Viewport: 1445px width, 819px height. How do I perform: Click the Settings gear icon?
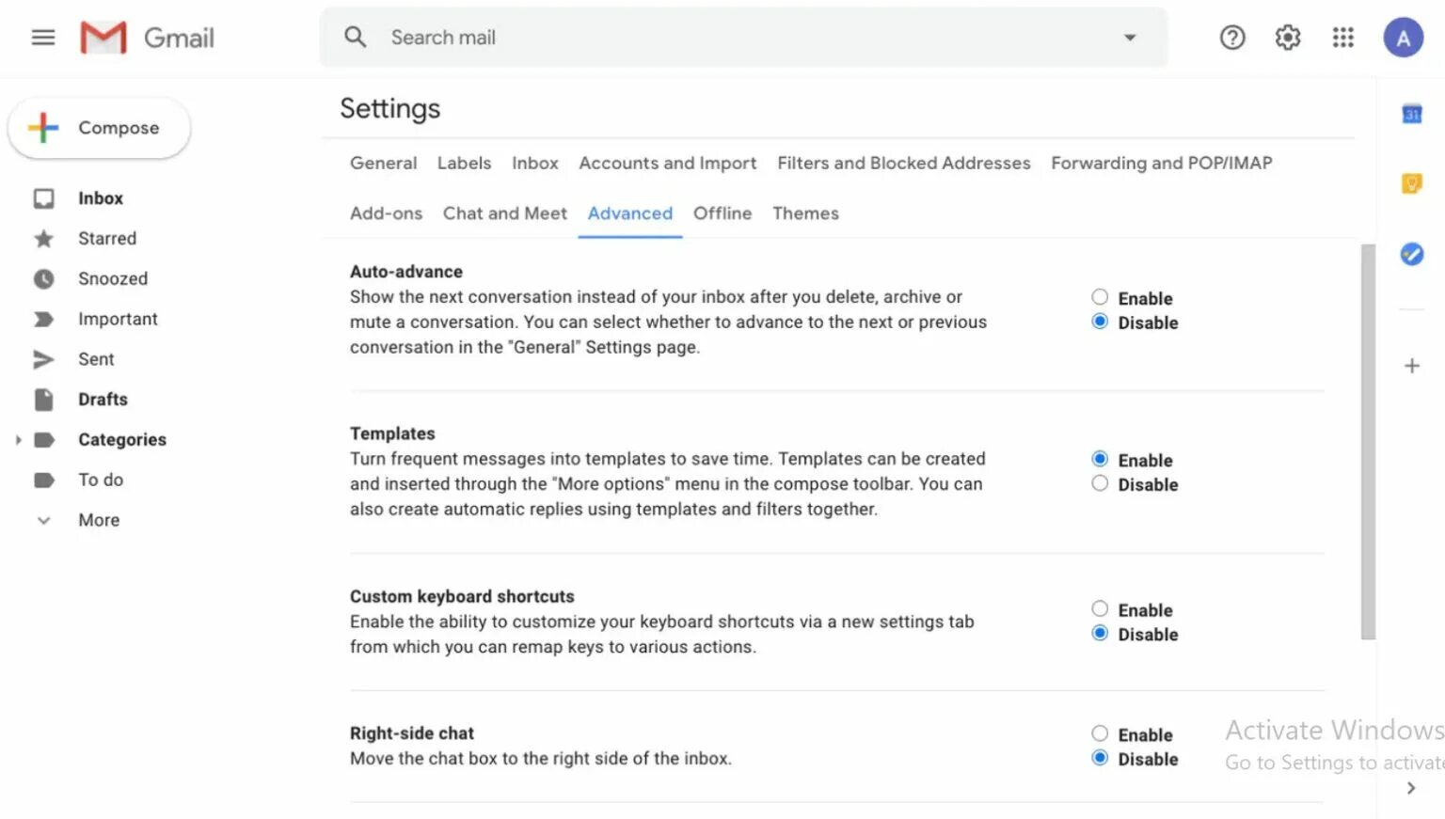pos(1288,38)
